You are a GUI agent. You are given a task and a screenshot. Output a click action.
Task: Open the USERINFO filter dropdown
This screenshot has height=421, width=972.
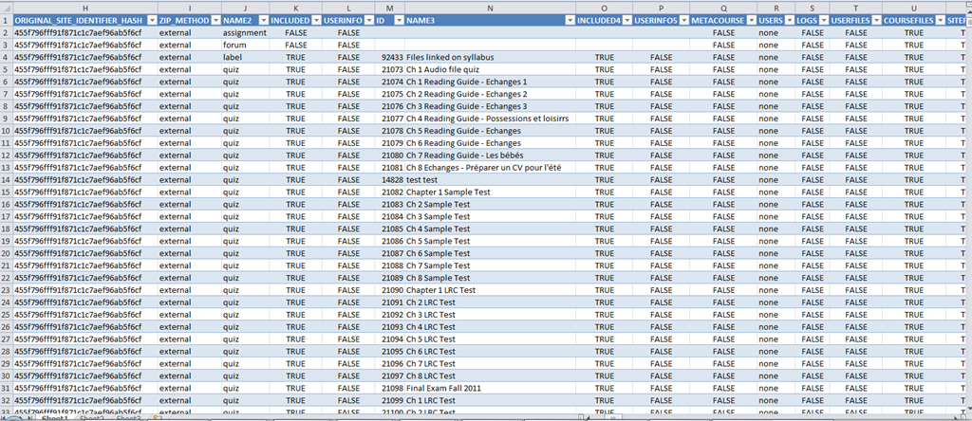[x=366, y=20]
